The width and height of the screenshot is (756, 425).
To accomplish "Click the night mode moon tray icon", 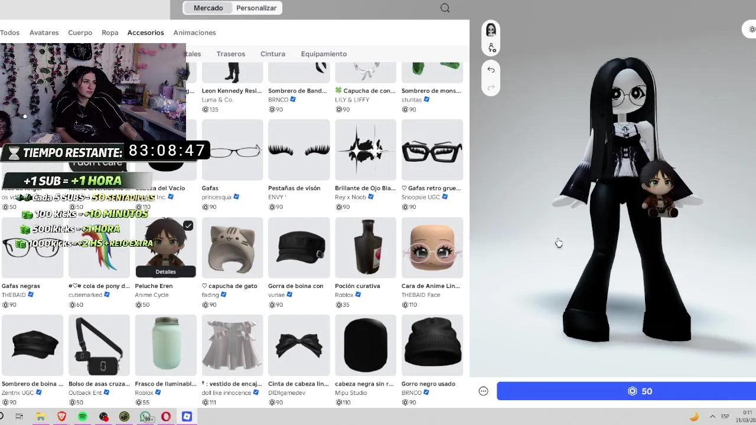I will (x=694, y=417).
